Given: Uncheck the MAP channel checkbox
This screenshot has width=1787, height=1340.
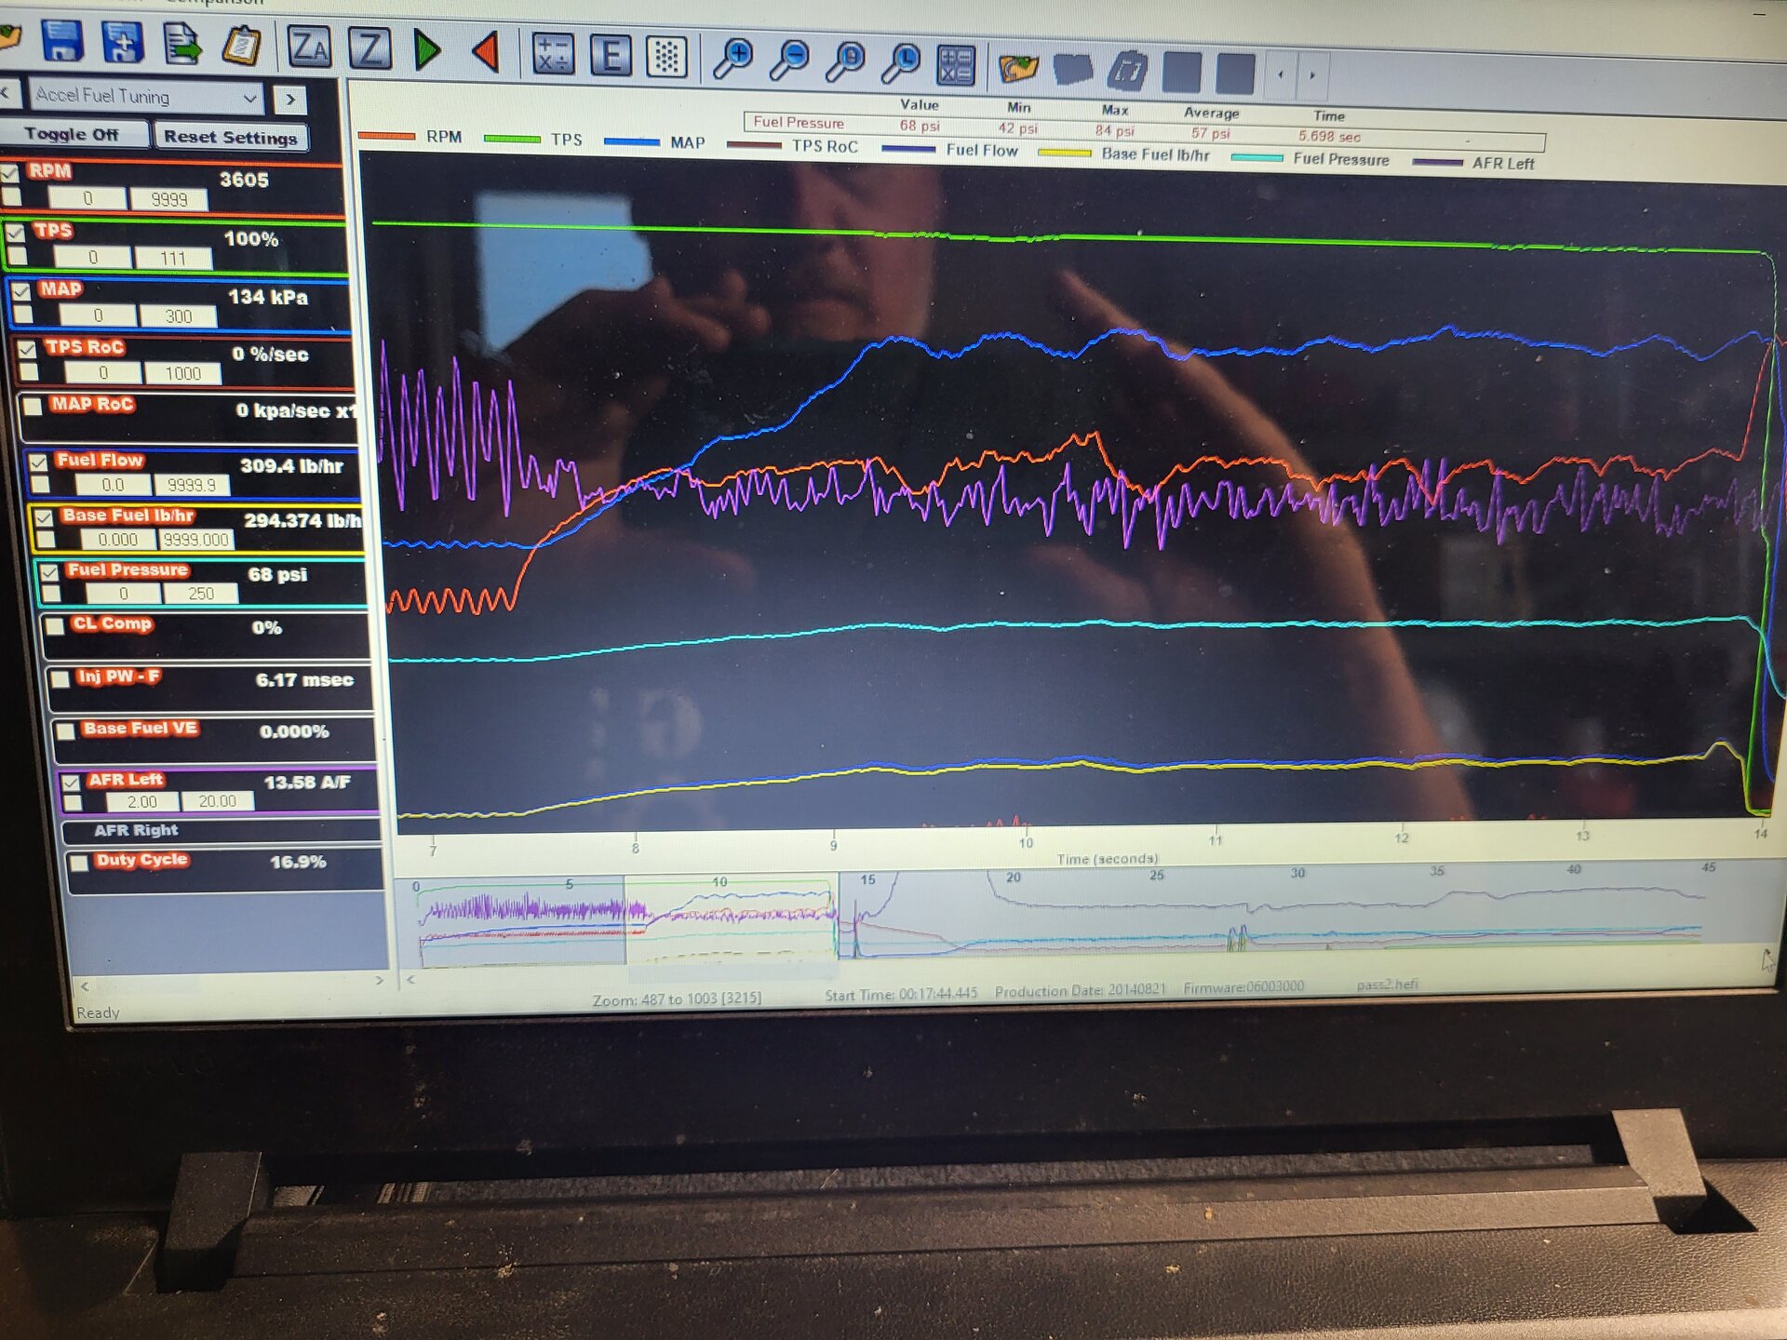Looking at the screenshot, I should pos(20,290).
